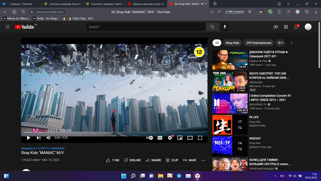The height and width of the screenshot is (181, 321).
Task: Skip to the next video
Action: coord(39,138)
